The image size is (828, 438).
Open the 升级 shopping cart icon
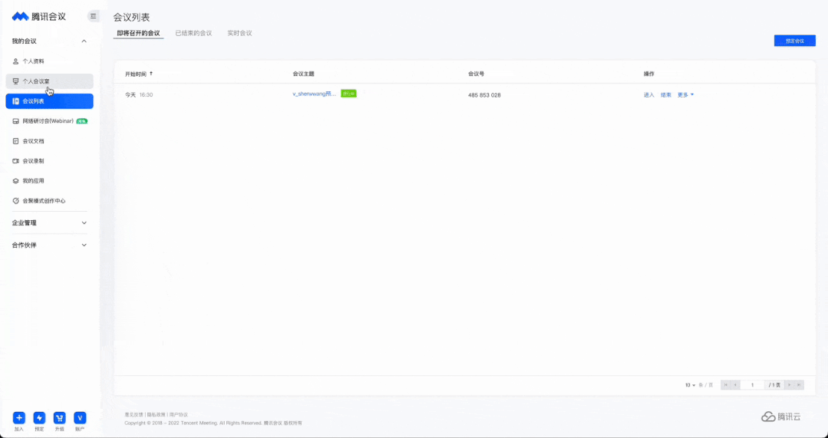[60, 418]
